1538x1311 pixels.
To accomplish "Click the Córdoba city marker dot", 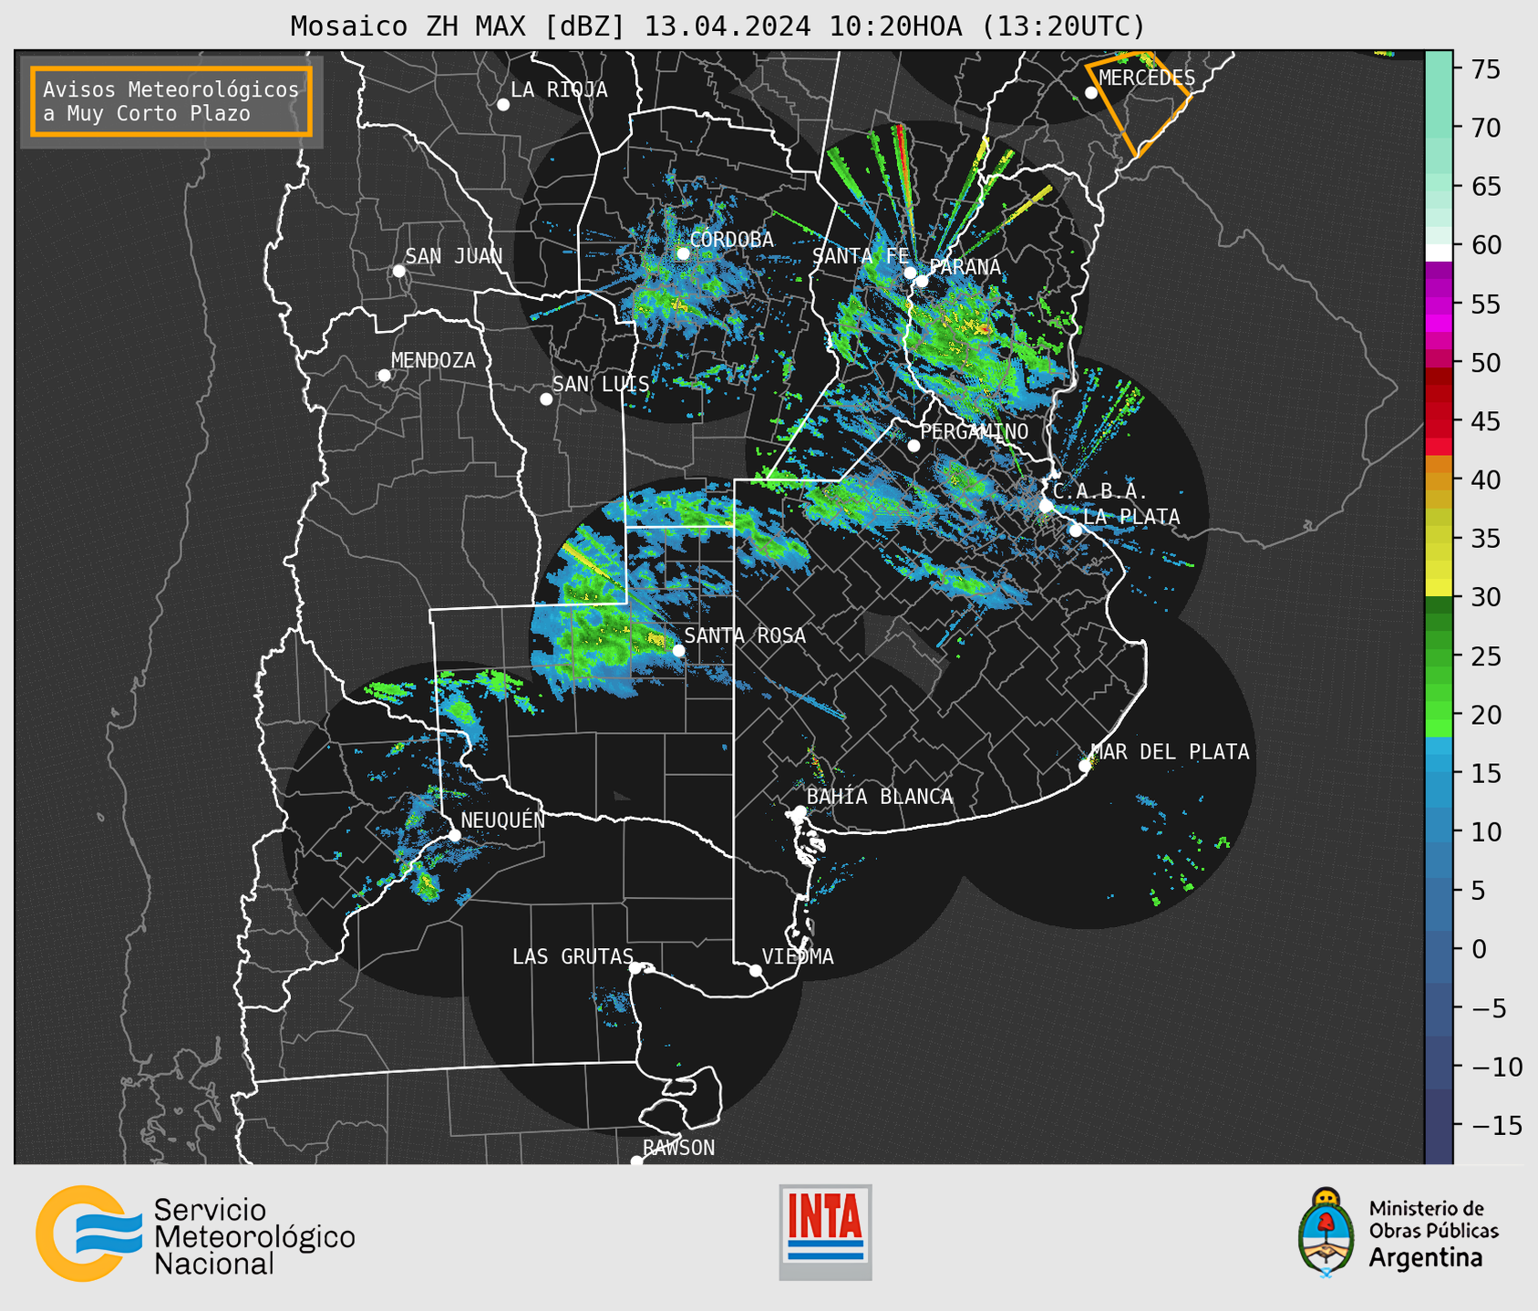I will click(x=683, y=253).
